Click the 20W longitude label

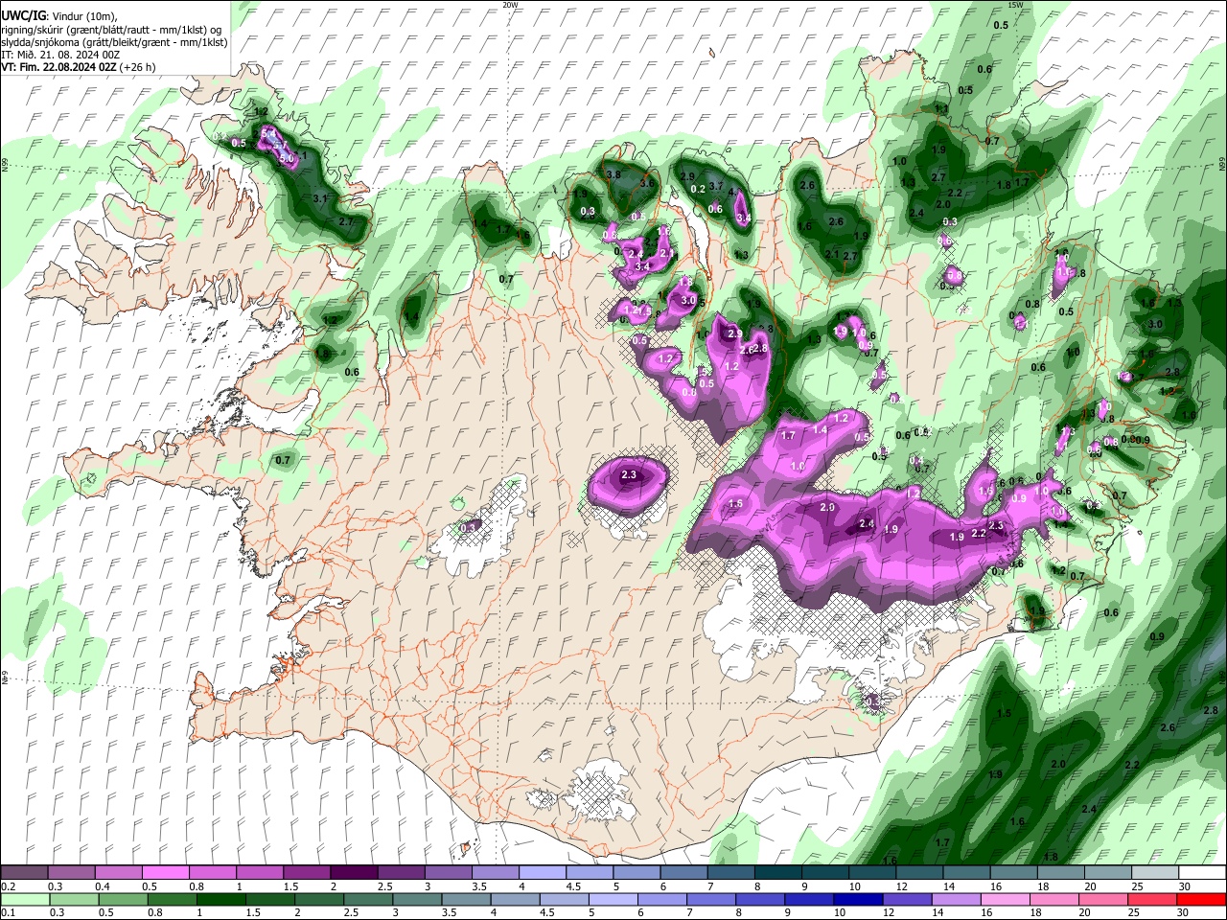pos(510,5)
